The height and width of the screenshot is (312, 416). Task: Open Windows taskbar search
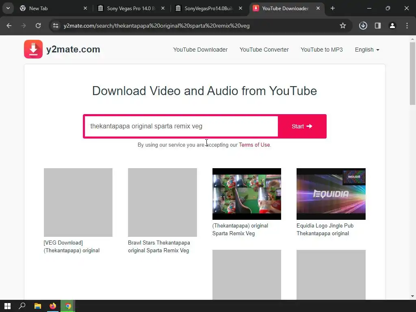22,306
